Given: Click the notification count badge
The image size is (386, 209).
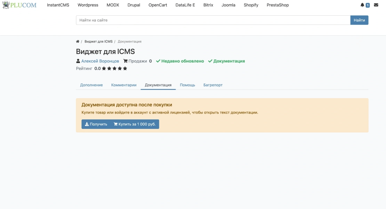Looking at the screenshot, I should pyautogui.click(x=368, y=5).
